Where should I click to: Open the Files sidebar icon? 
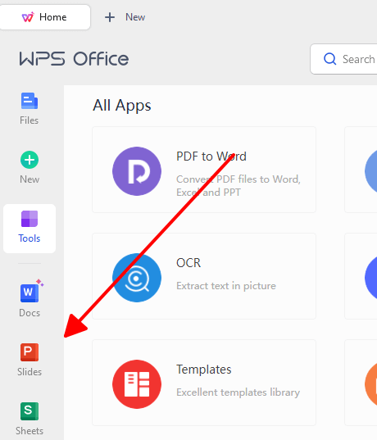pos(30,101)
